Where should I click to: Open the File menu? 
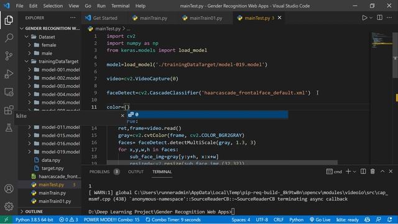click(19, 6)
